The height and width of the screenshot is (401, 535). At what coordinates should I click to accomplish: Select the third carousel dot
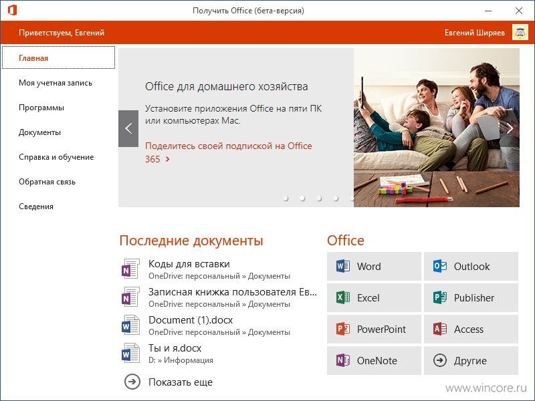[x=319, y=198]
